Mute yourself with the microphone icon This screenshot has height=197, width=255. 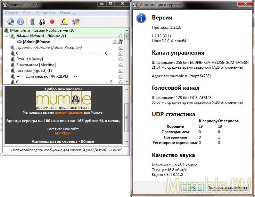click(32, 22)
